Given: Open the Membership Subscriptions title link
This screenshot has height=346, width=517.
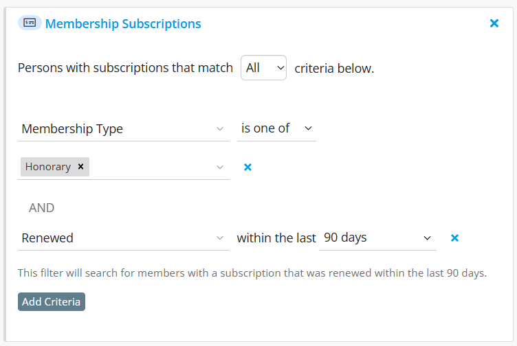Looking at the screenshot, I should (123, 24).
